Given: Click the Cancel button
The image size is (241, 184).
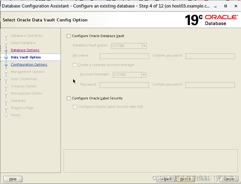Looking at the screenshot, I should (x=229, y=179).
